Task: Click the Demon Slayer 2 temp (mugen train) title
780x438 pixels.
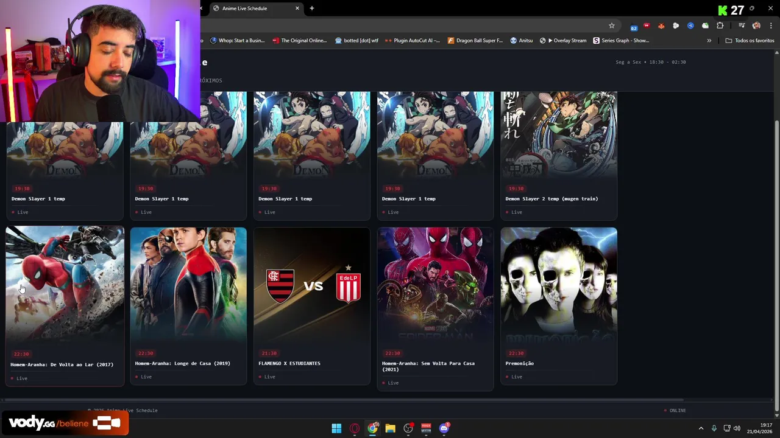Action: pyautogui.click(x=551, y=198)
